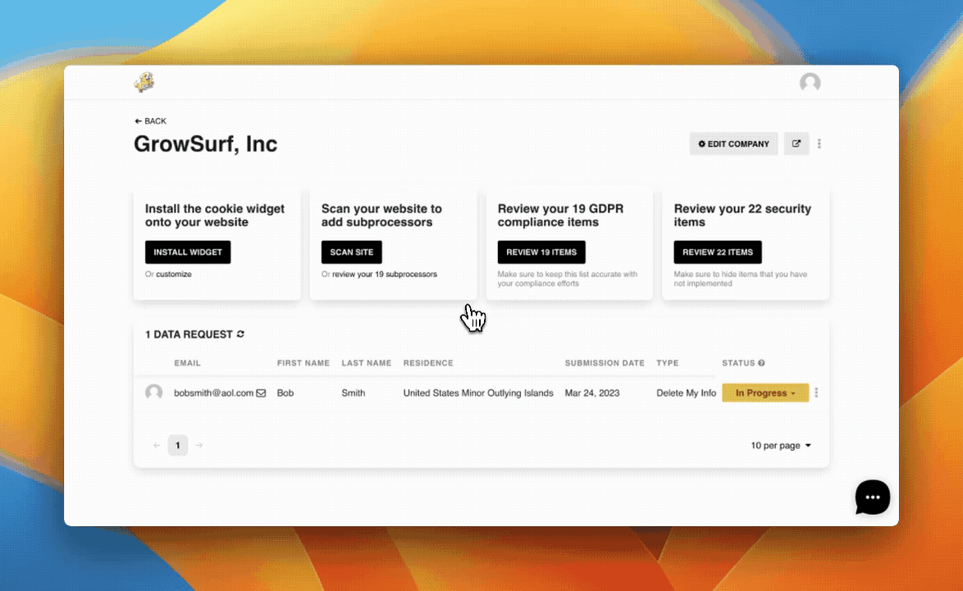
Task: Go back using the Back link
Action: click(x=150, y=121)
